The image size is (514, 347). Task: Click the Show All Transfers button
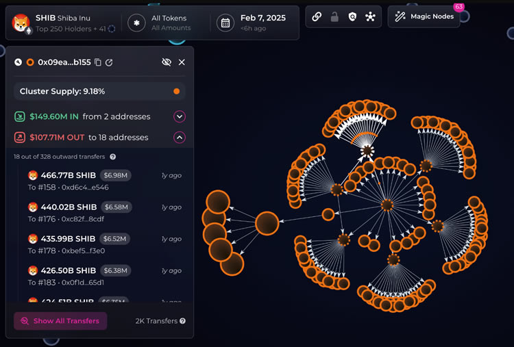[x=60, y=321]
